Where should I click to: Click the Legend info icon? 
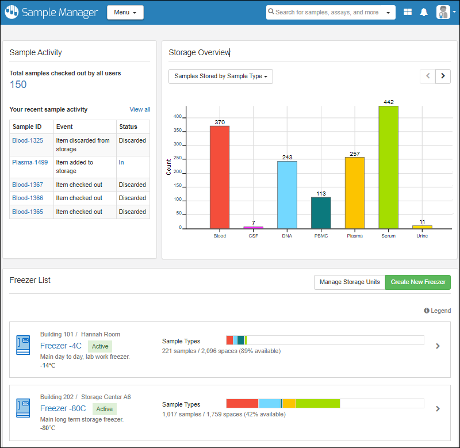coord(427,311)
